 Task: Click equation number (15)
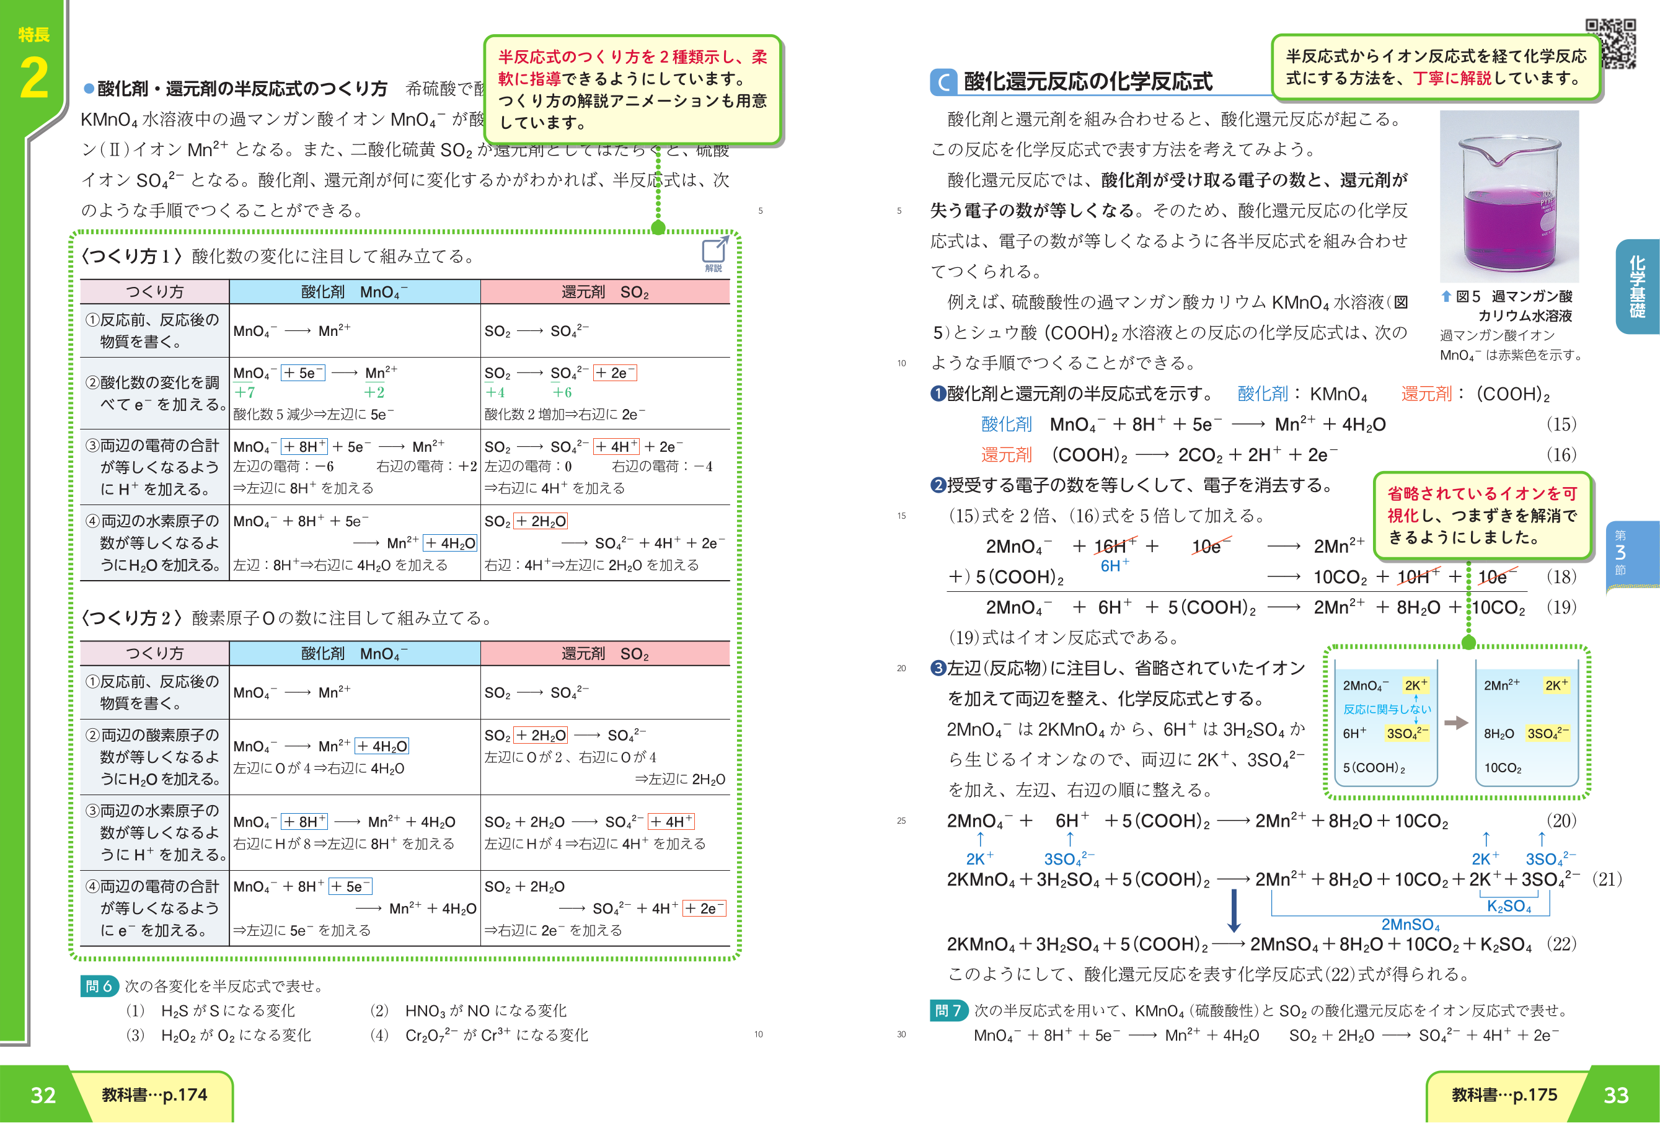pyautogui.click(x=1561, y=425)
